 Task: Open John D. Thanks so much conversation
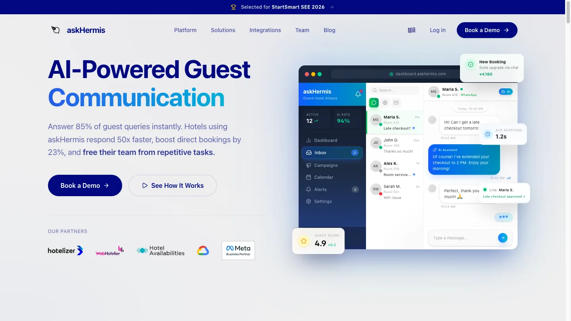pyautogui.click(x=394, y=145)
